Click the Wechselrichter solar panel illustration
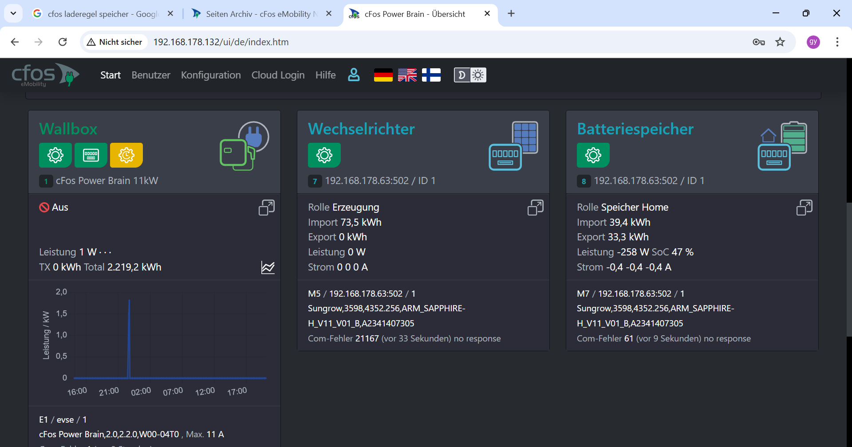This screenshot has height=447, width=852. click(x=513, y=146)
